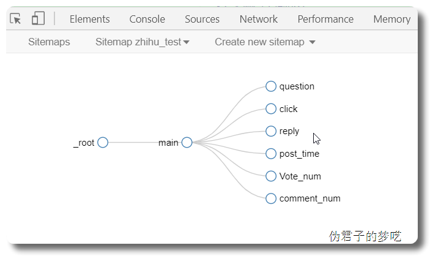Select the click node circle
Viewport: 430px width, 256px height.
(x=271, y=109)
